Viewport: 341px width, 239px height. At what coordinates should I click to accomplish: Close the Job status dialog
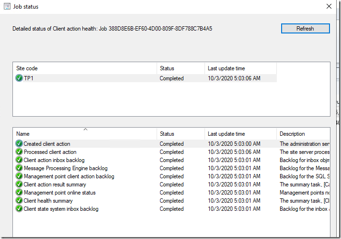tap(329, 7)
